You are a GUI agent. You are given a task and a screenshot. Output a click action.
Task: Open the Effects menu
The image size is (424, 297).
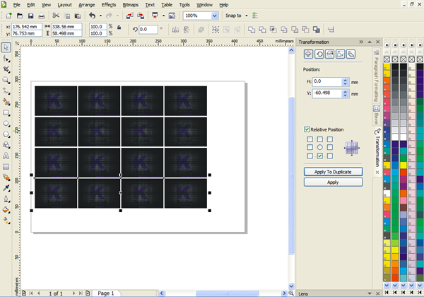click(x=109, y=5)
